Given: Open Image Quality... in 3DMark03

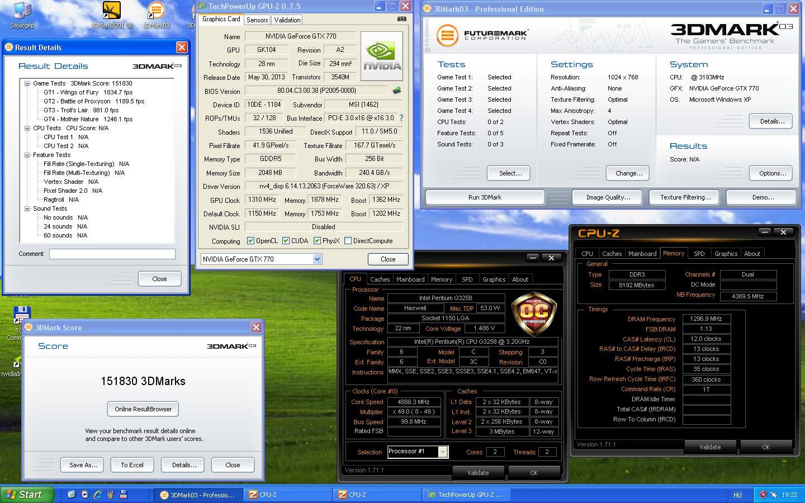Looking at the screenshot, I should pyautogui.click(x=608, y=197).
